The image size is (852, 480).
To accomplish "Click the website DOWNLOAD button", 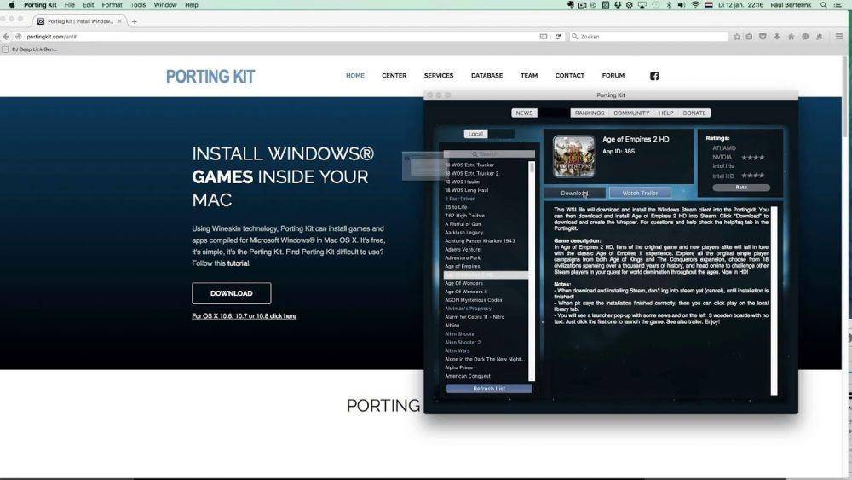I will tap(232, 293).
